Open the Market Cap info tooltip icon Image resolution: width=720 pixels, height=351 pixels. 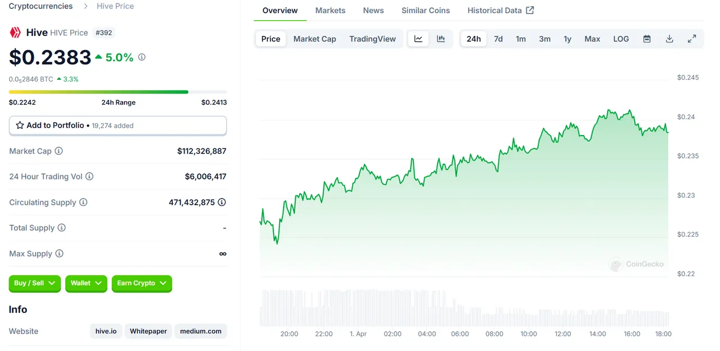pyautogui.click(x=58, y=151)
